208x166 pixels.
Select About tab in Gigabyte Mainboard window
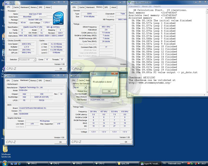[48, 80]
